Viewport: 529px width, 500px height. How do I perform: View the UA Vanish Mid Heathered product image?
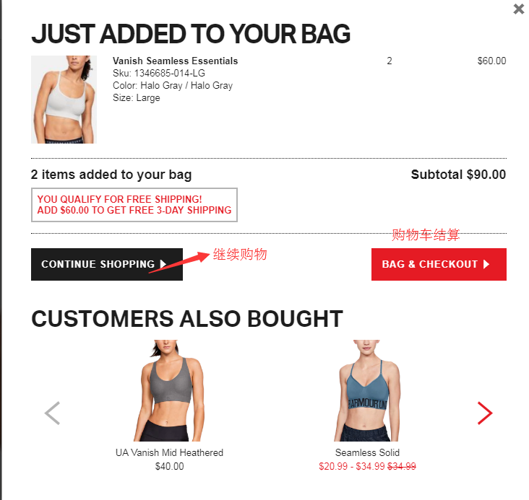169,390
